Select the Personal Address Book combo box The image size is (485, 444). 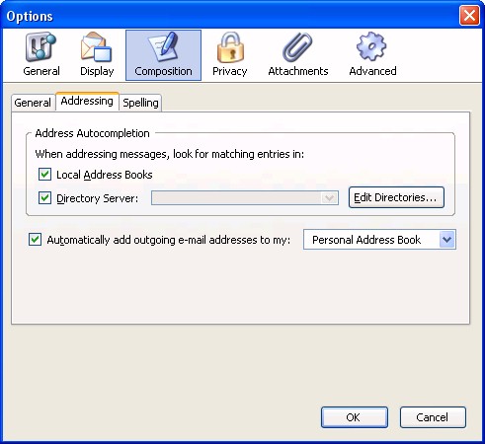point(379,240)
